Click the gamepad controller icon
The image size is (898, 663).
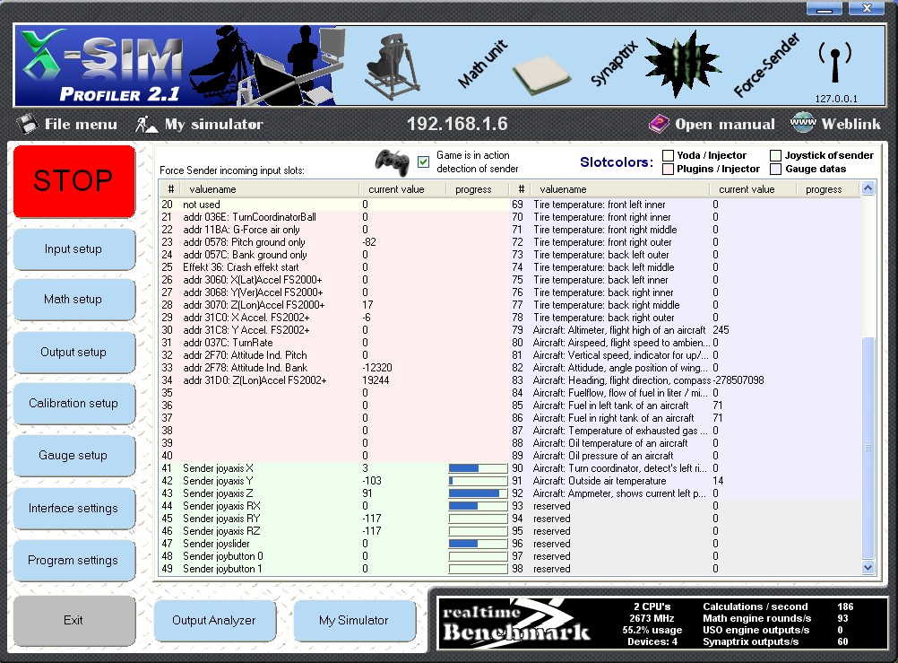coord(393,162)
